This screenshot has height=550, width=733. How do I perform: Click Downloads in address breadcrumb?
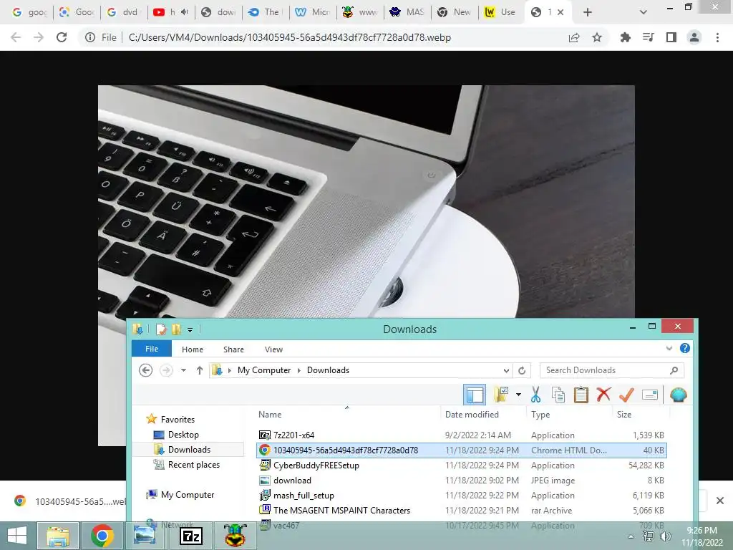(328, 370)
